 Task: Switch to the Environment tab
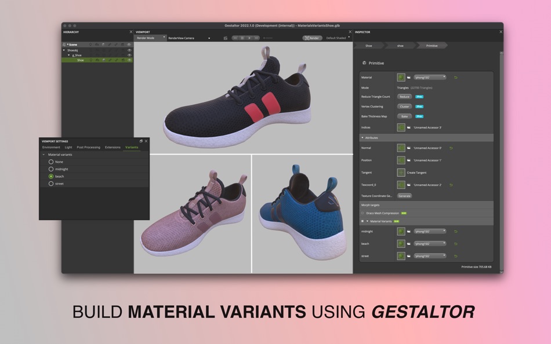click(51, 148)
